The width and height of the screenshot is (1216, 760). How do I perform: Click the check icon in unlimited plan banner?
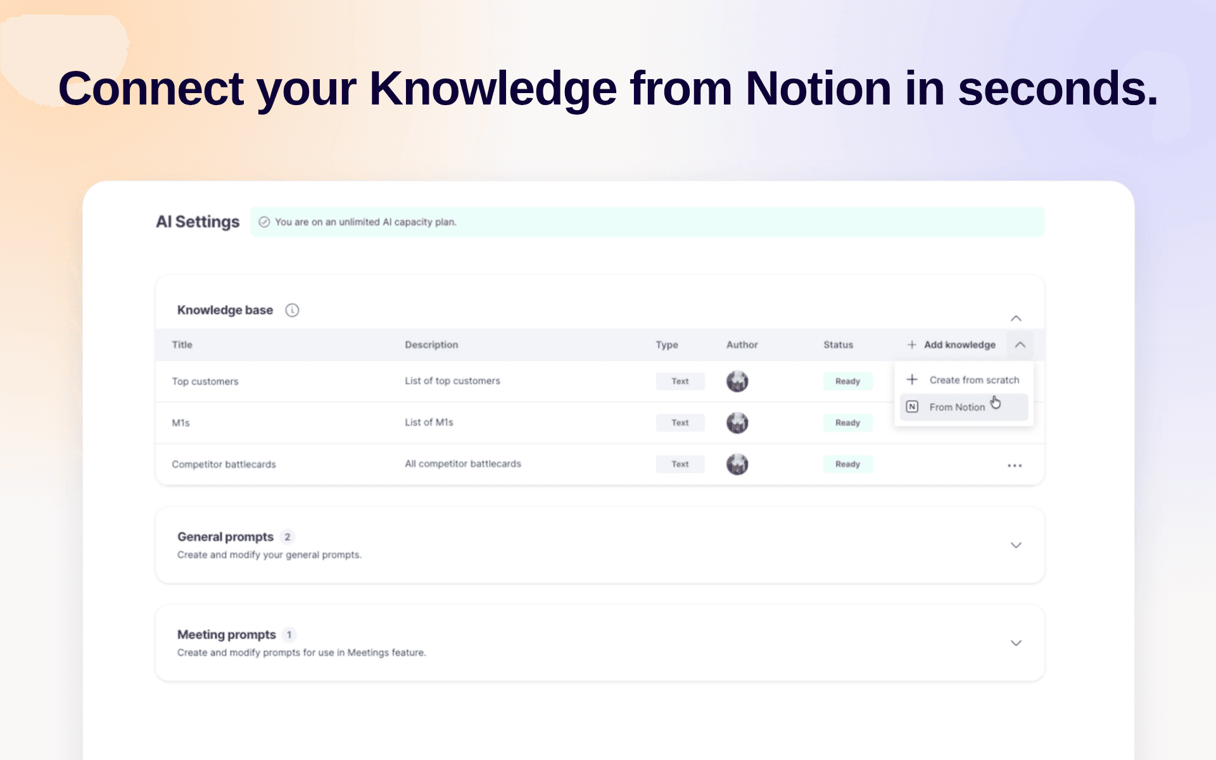coord(264,222)
